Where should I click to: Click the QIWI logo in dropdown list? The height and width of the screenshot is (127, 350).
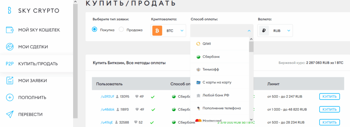(x=198, y=44)
